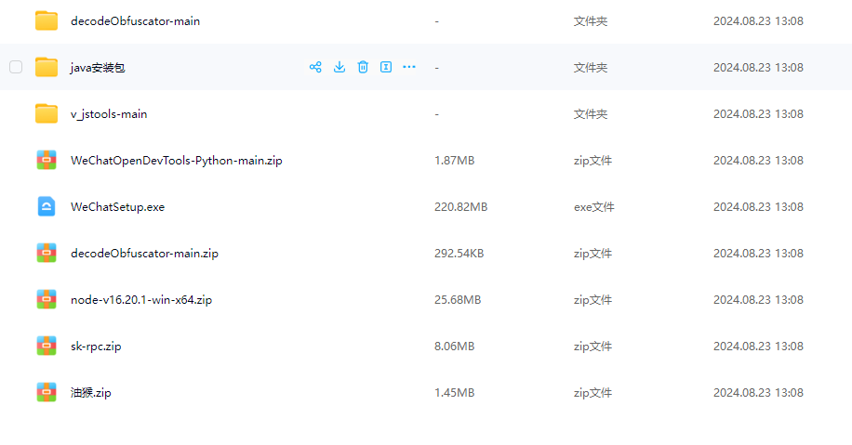Open the java安装包 folder name
The height and width of the screenshot is (445, 852).
pyautogui.click(x=98, y=68)
